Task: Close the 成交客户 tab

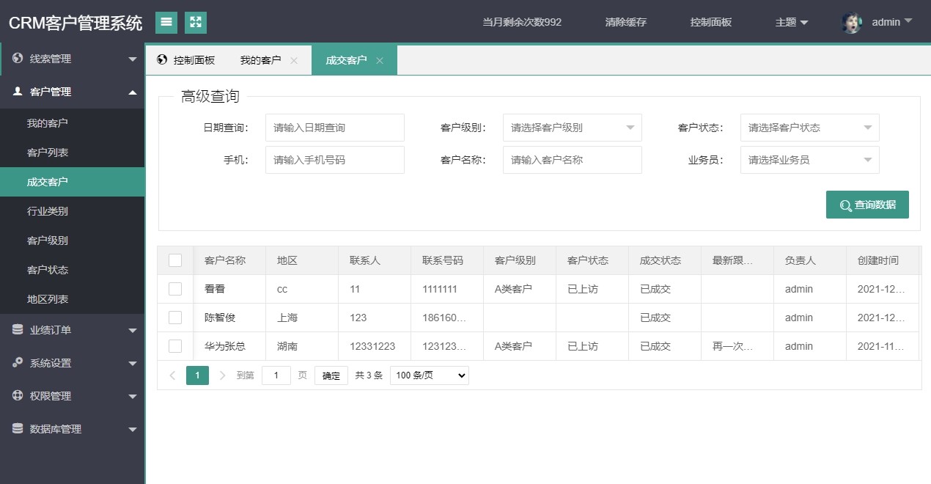Action: point(380,61)
